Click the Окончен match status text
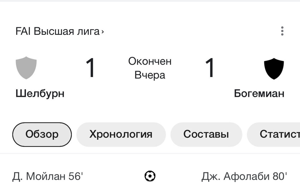 coord(150,61)
